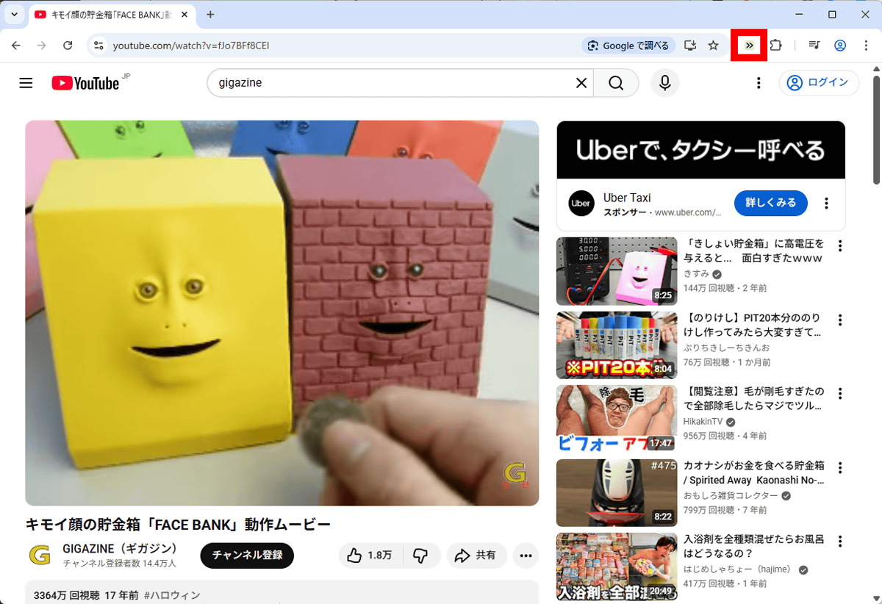Open the 入浴剤 20:49 video thumbnail
Image resolution: width=882 pixels, height=604 pixels.
pos(617,567)
